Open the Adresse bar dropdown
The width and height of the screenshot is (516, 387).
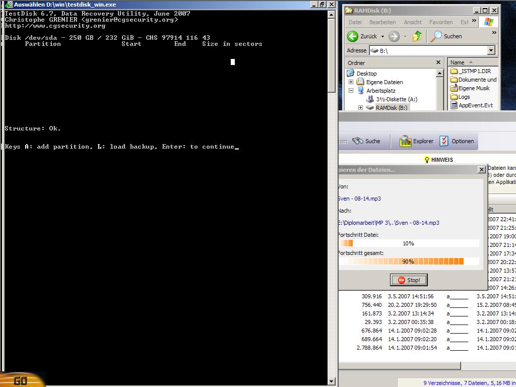pyautogui.click(x=491, y=50)
